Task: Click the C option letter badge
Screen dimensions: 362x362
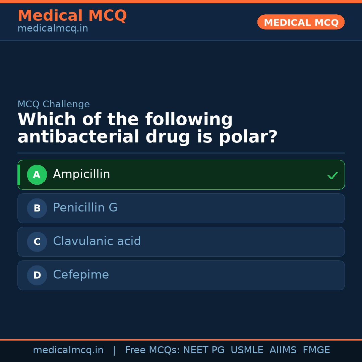Action: click(37, 242)
